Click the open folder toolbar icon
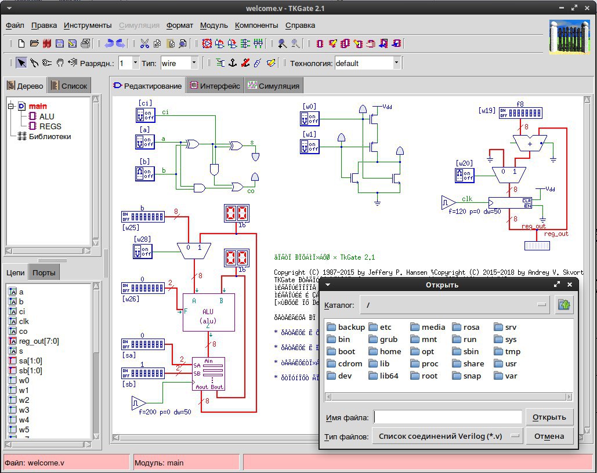597x473 pixels. [x=34, y=43]
